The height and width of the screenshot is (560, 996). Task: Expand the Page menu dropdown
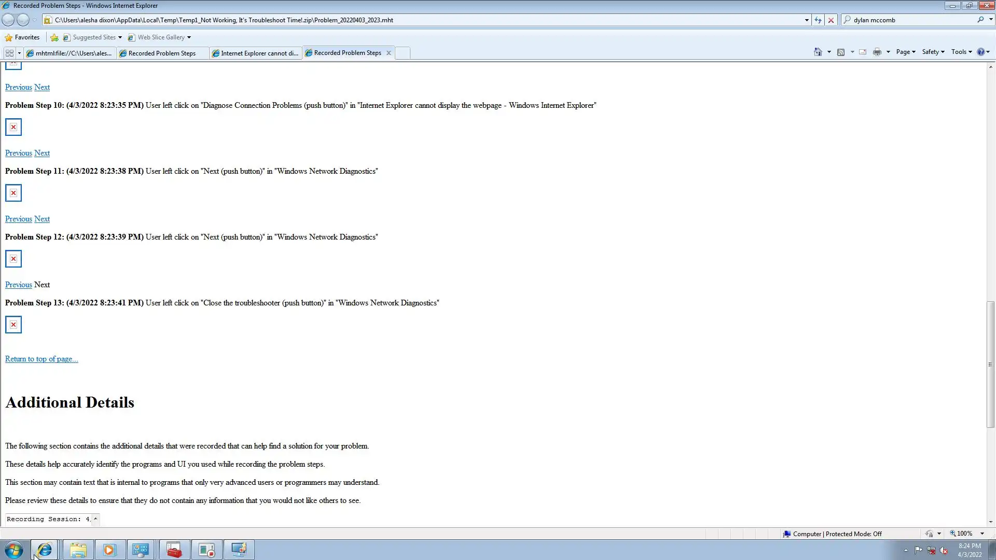tap(905, 52)
